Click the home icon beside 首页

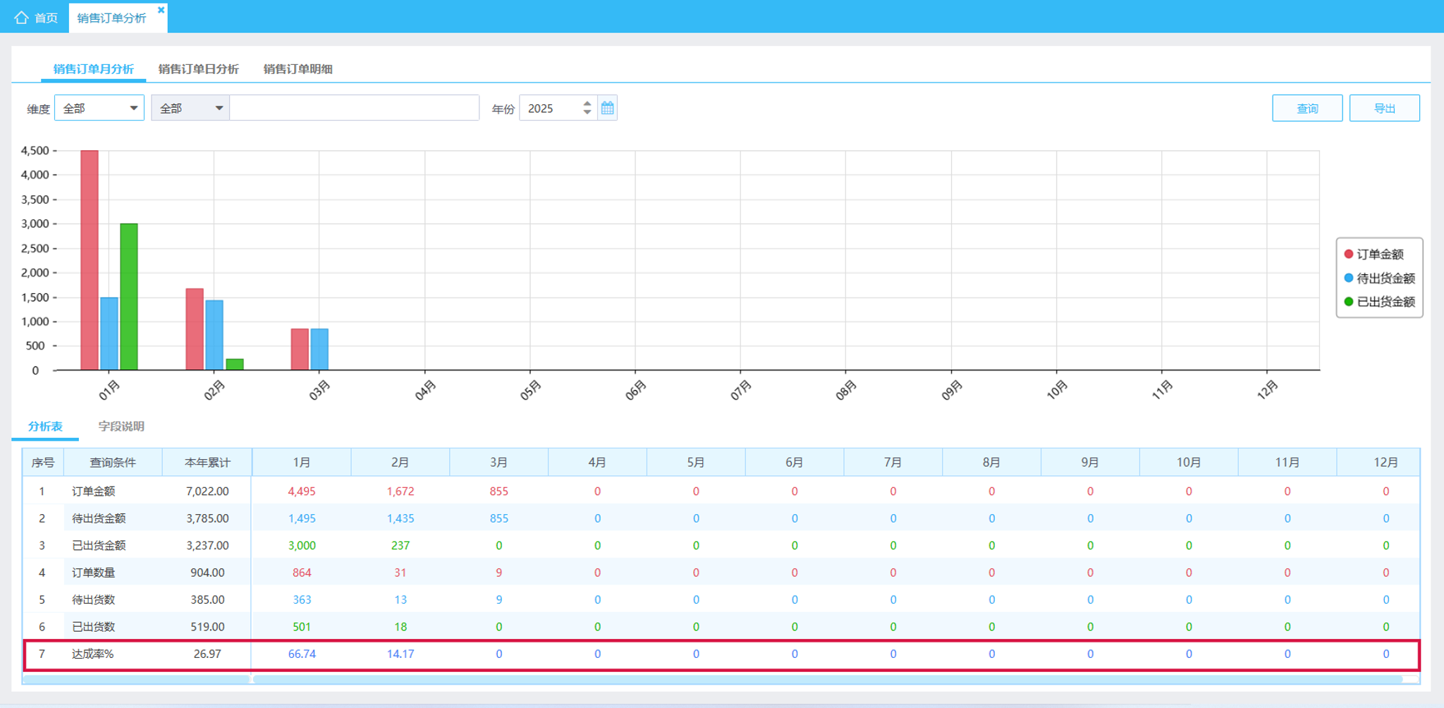point(22,18)
